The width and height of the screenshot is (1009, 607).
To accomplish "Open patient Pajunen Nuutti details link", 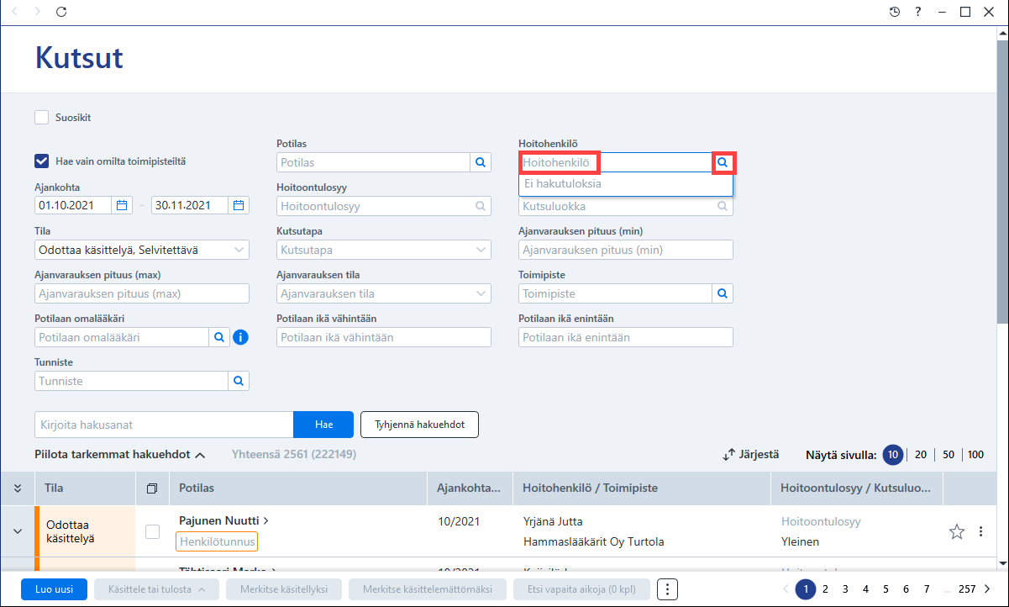I will tap(224, 521).
